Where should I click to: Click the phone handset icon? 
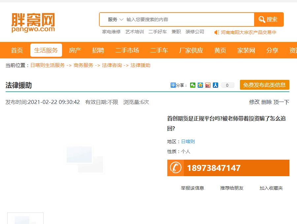pyautogui.click(x=176, y=168)
